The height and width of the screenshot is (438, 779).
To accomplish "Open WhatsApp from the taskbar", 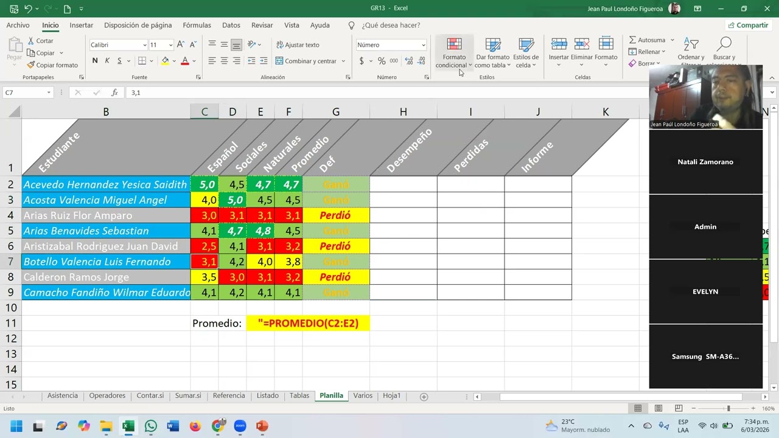I will [x=150, y=426].
